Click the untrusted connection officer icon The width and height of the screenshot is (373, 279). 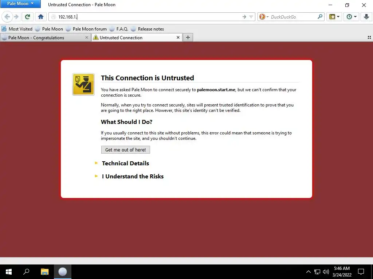pyautogui.click(x=83, y=84)
